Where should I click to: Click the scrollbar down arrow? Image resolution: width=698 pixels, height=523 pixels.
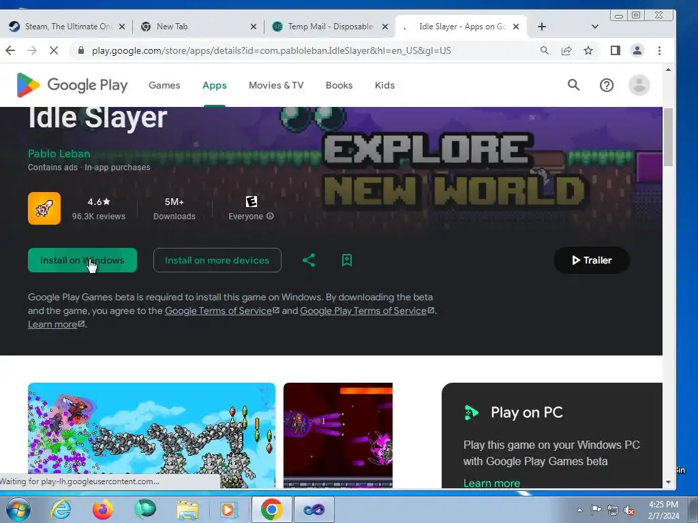click(668, 482)
